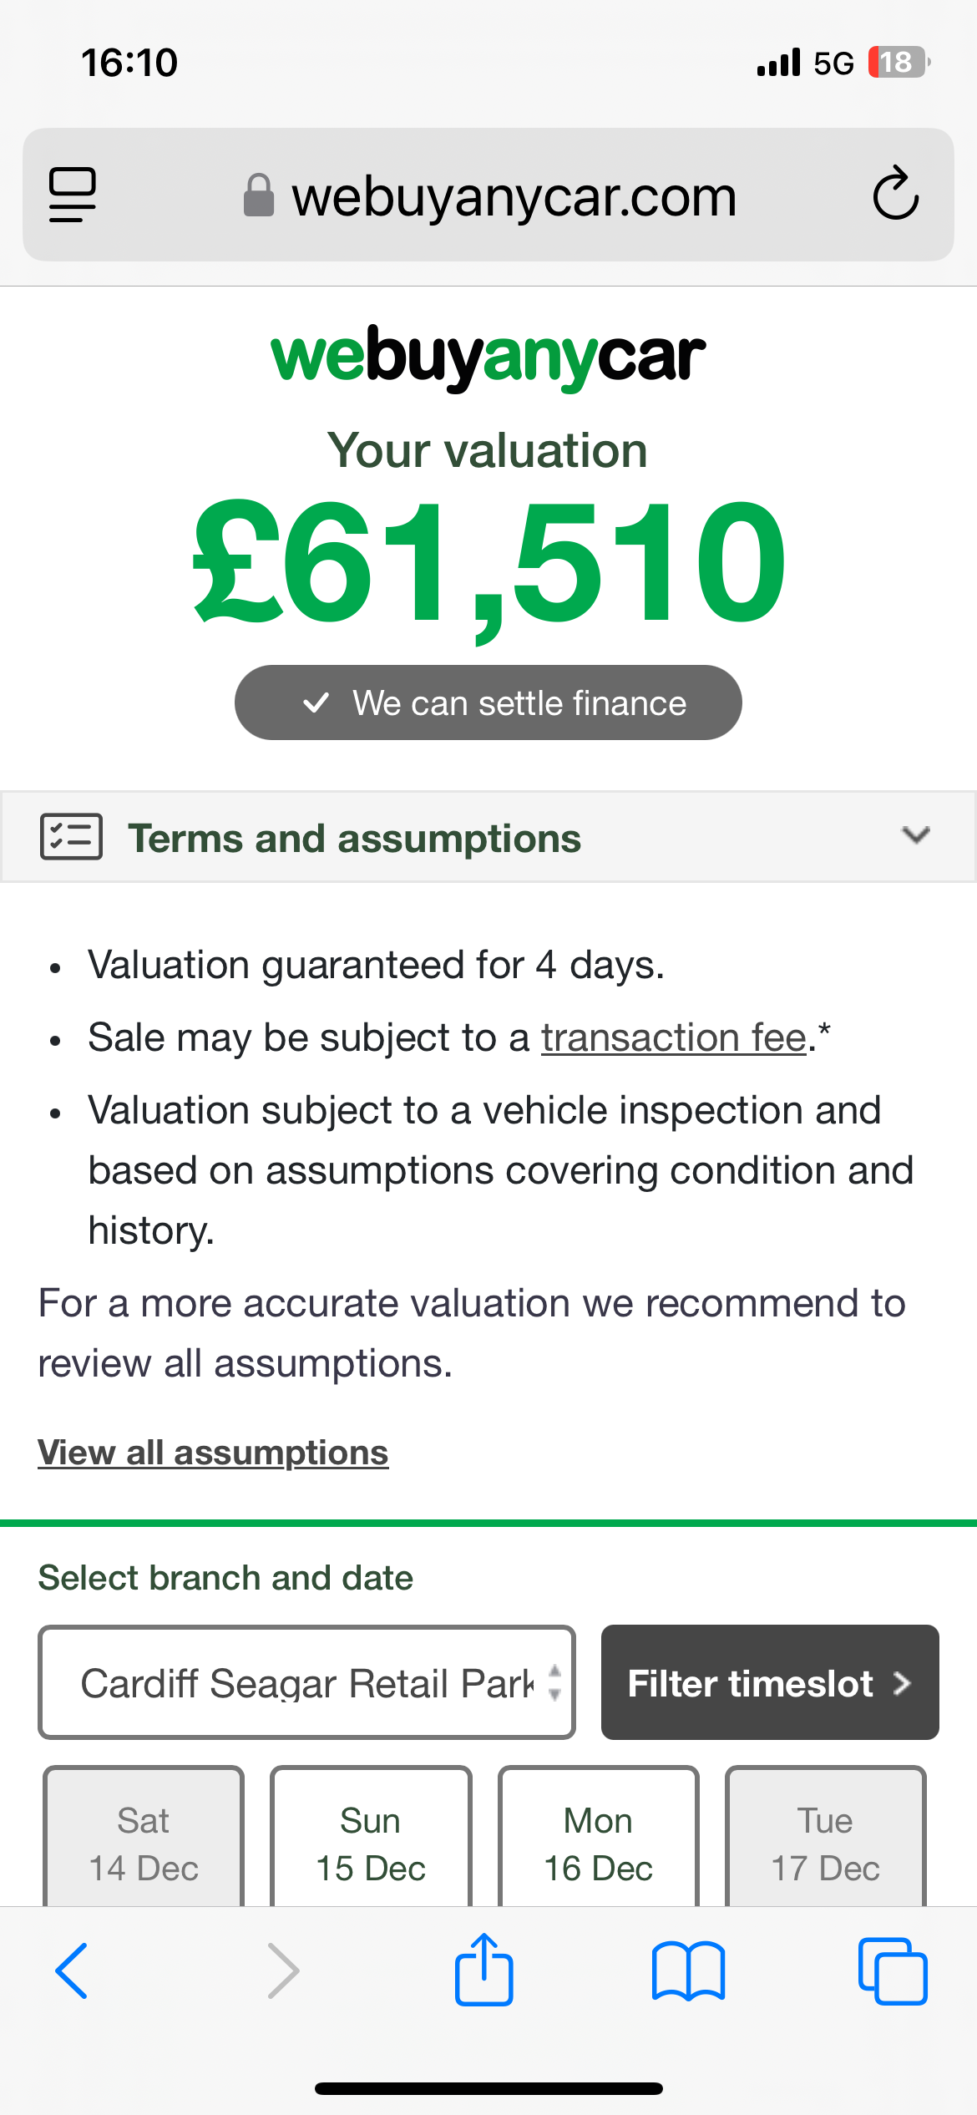This screenshot has width=977, height=2115.
Task: Open the transaction fee link
Action: (673, 1038)
